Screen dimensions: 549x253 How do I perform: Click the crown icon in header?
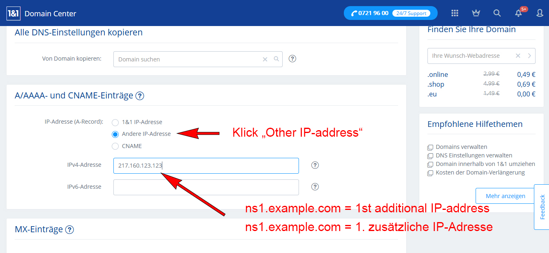(x=476, y=13)
